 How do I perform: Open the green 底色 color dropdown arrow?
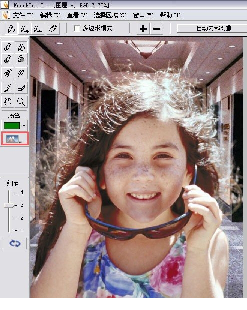pos(24,126)
